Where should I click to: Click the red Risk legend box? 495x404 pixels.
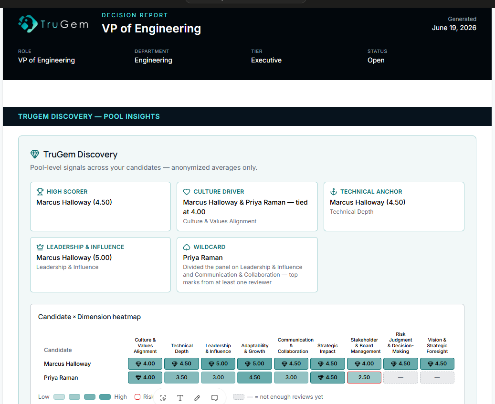[x=137, y=397]
